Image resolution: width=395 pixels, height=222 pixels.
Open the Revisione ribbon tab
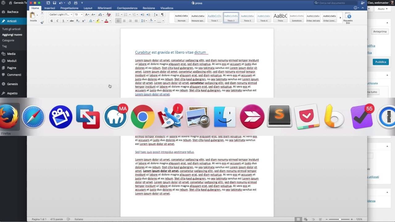click(149, 8)
